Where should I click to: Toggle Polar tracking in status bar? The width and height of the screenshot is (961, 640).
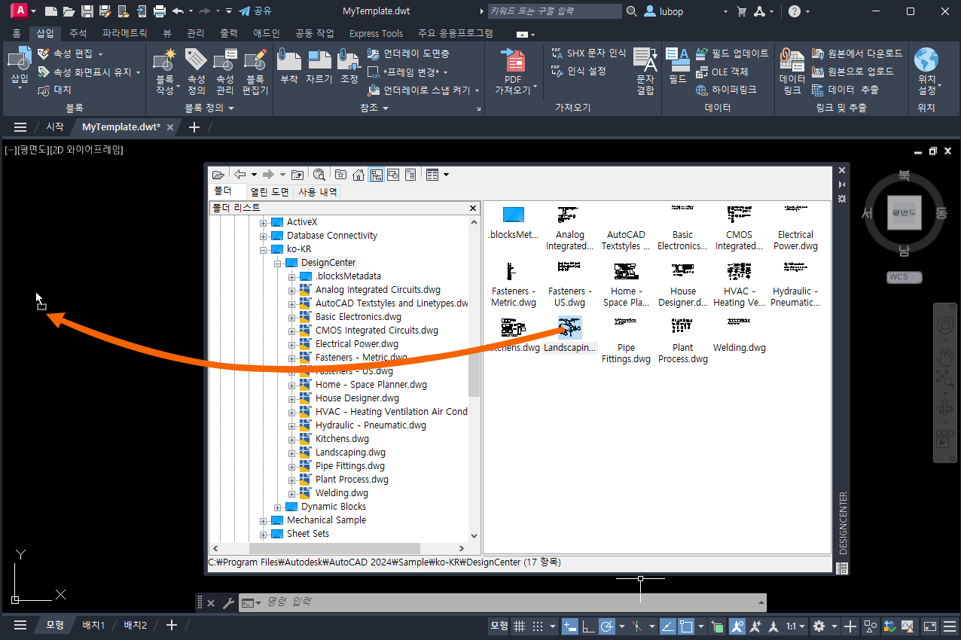[x=606, y=626]
